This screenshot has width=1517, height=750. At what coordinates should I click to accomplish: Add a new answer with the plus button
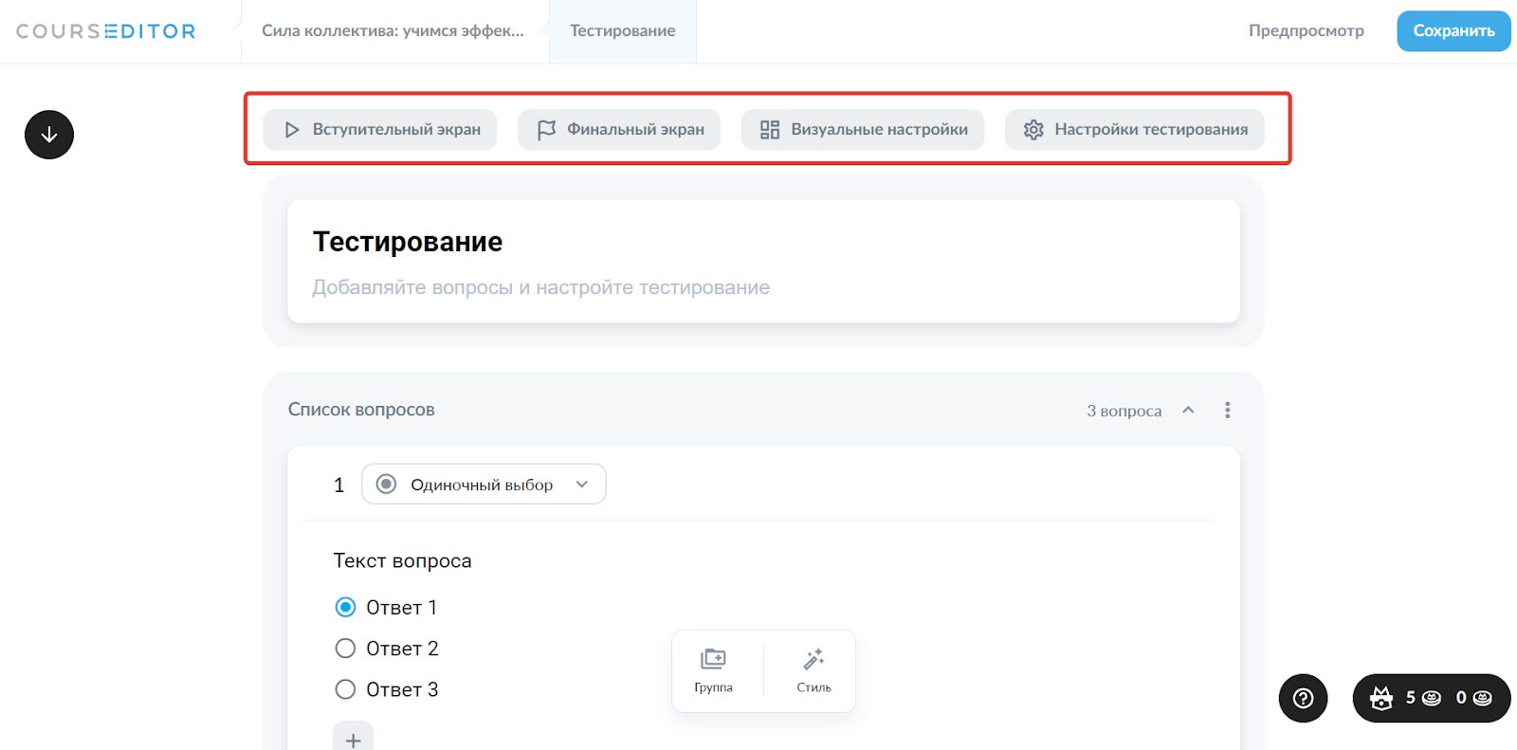tap(353, 740)
